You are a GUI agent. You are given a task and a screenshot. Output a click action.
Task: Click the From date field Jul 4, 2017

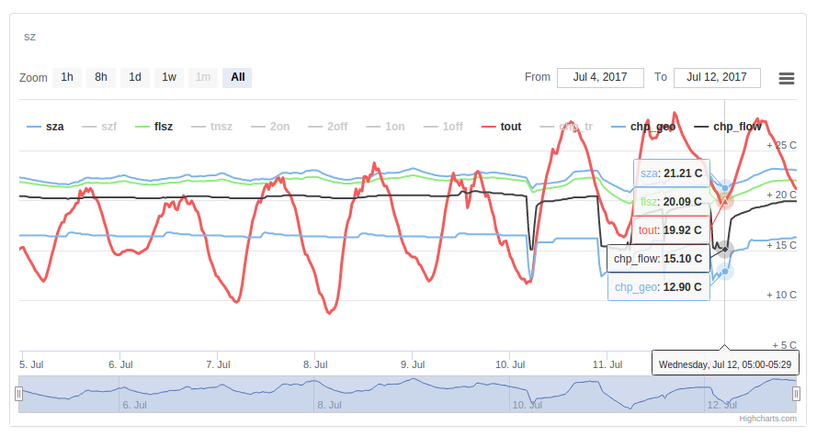pos(600,77)
